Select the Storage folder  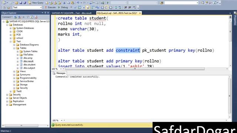pyautogui.click(x=24, y=85)
